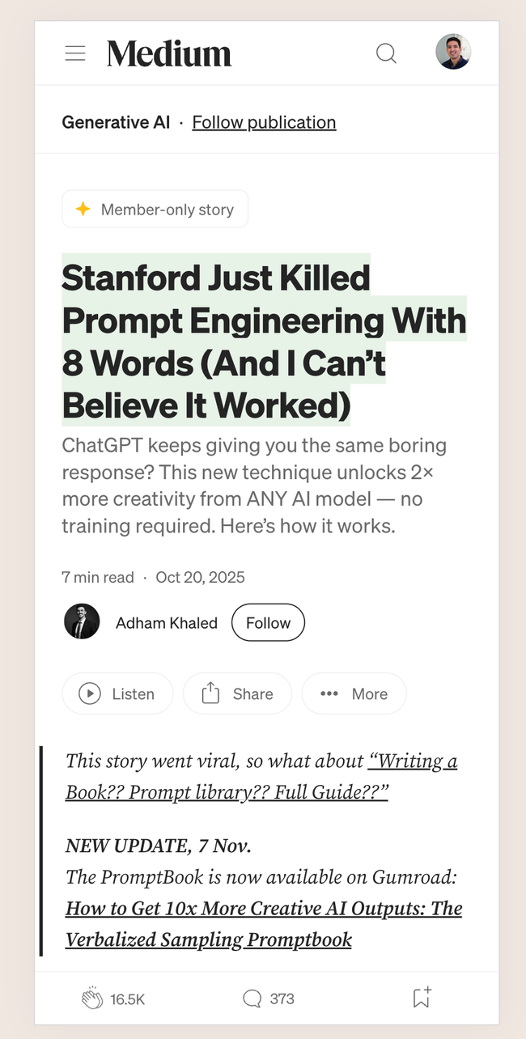The image size is (526, 1039).
Task: Bookmark the story with the save icon
Action: click(422, 998)
